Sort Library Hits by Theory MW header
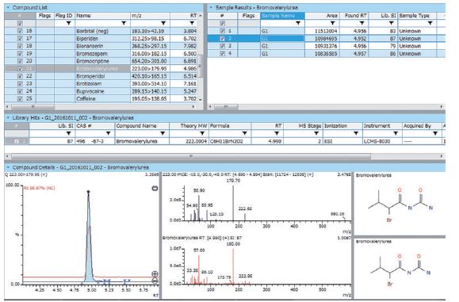 coord(189,126)
